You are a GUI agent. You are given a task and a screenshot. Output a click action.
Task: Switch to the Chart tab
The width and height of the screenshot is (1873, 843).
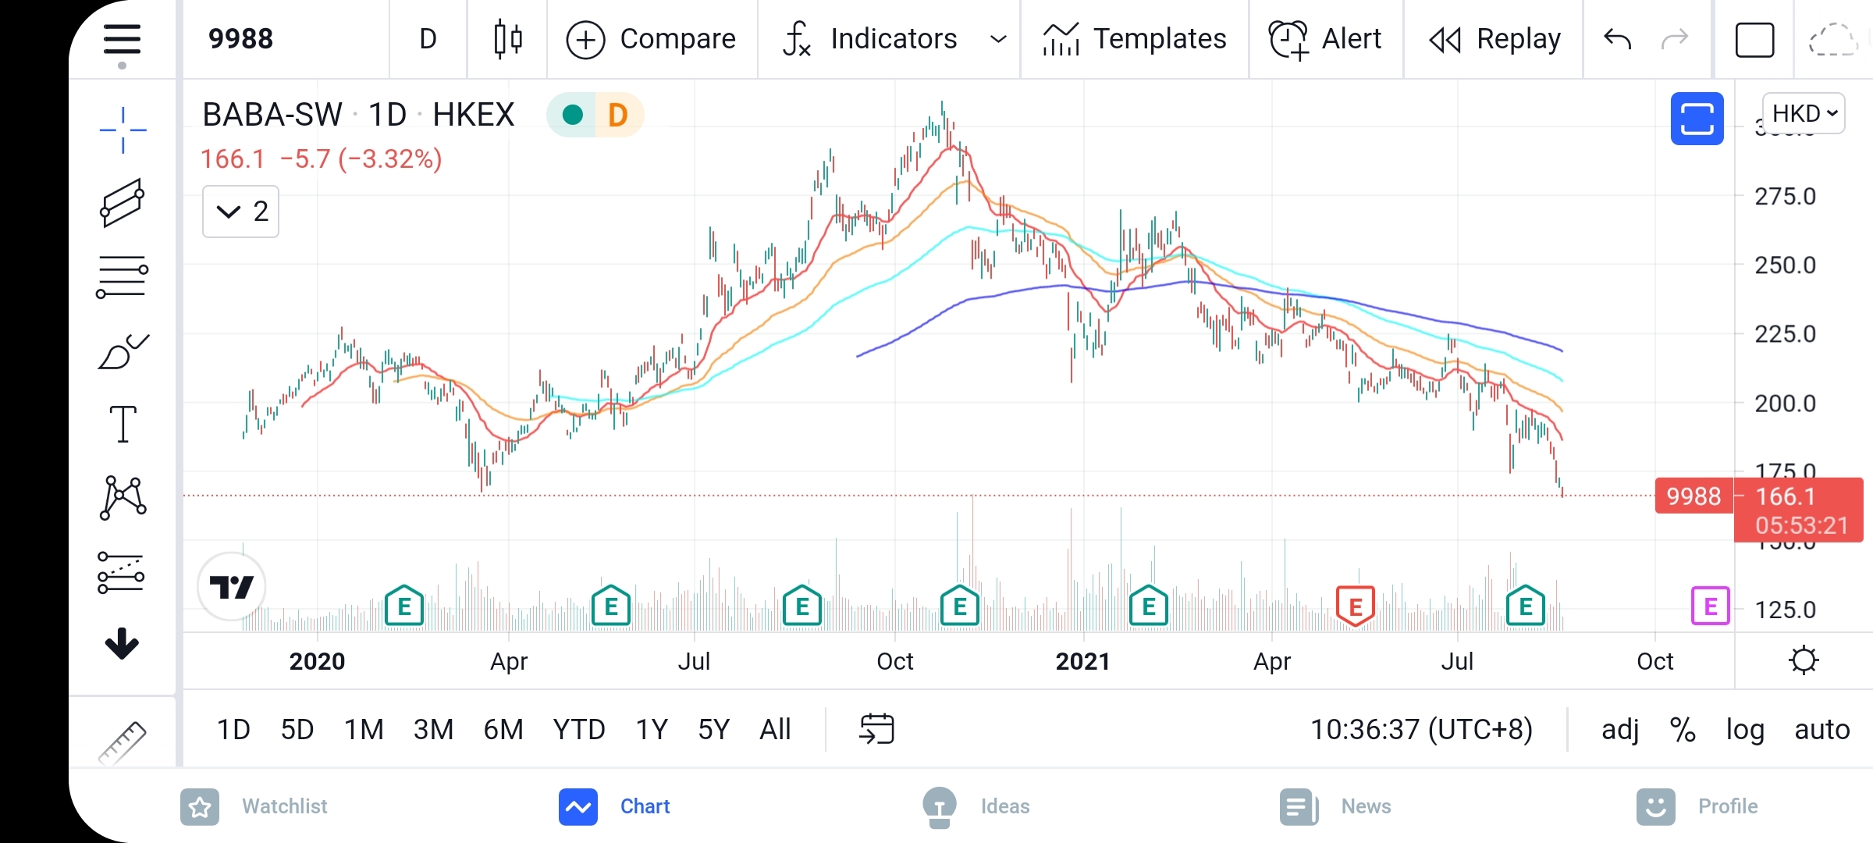click(614, 807)
